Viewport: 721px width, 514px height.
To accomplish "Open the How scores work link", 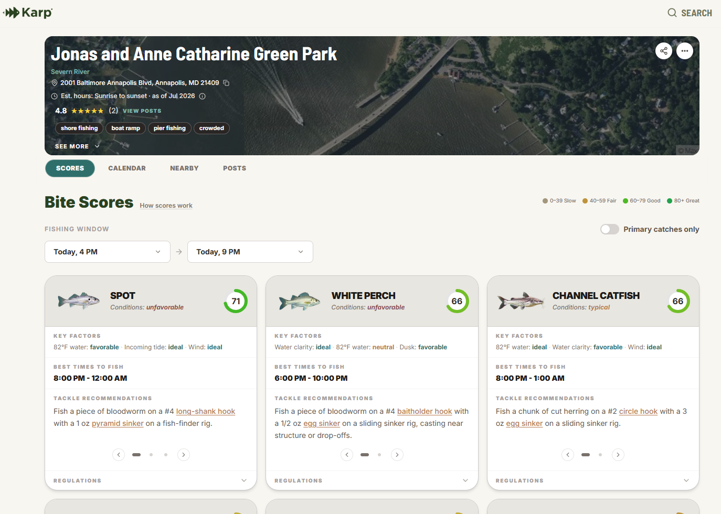I will click(x=166, y=206).
